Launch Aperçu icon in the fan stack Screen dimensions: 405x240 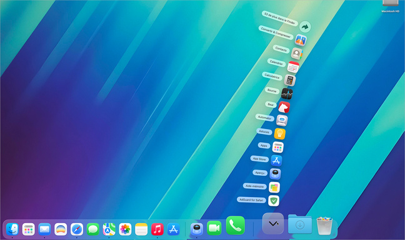tap(275, 174)
